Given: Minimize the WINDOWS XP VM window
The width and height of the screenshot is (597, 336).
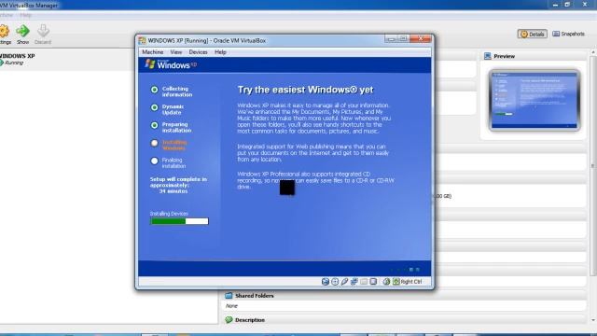Looking at the screenshot, I should (390, 38).
